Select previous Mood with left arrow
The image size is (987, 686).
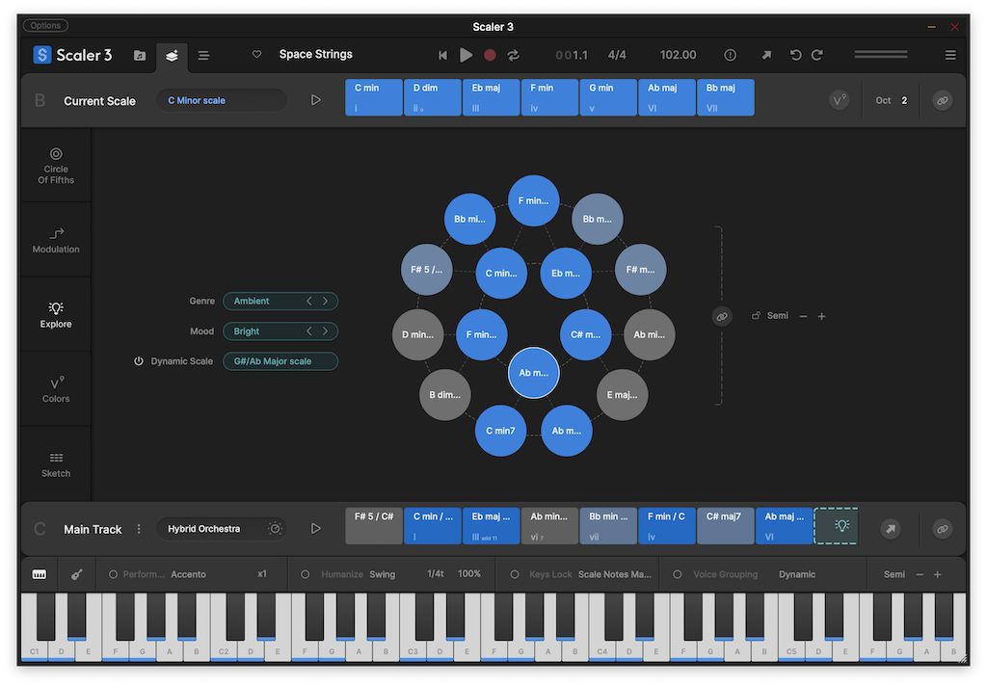point(309,331)
